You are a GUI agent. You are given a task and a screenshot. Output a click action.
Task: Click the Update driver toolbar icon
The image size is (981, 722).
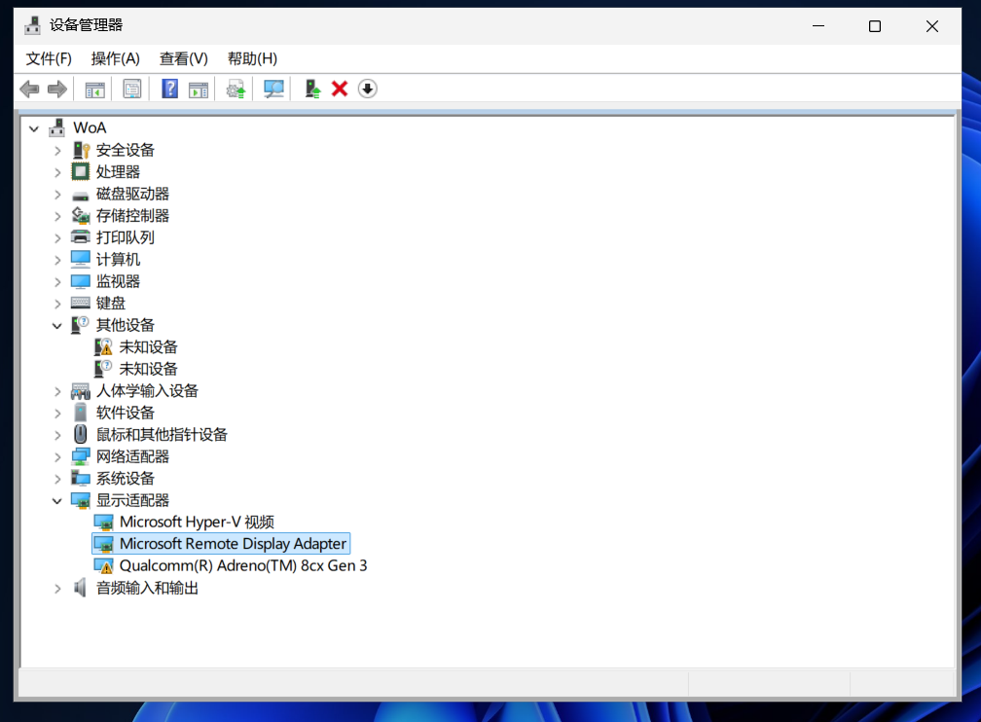(236, 89)
